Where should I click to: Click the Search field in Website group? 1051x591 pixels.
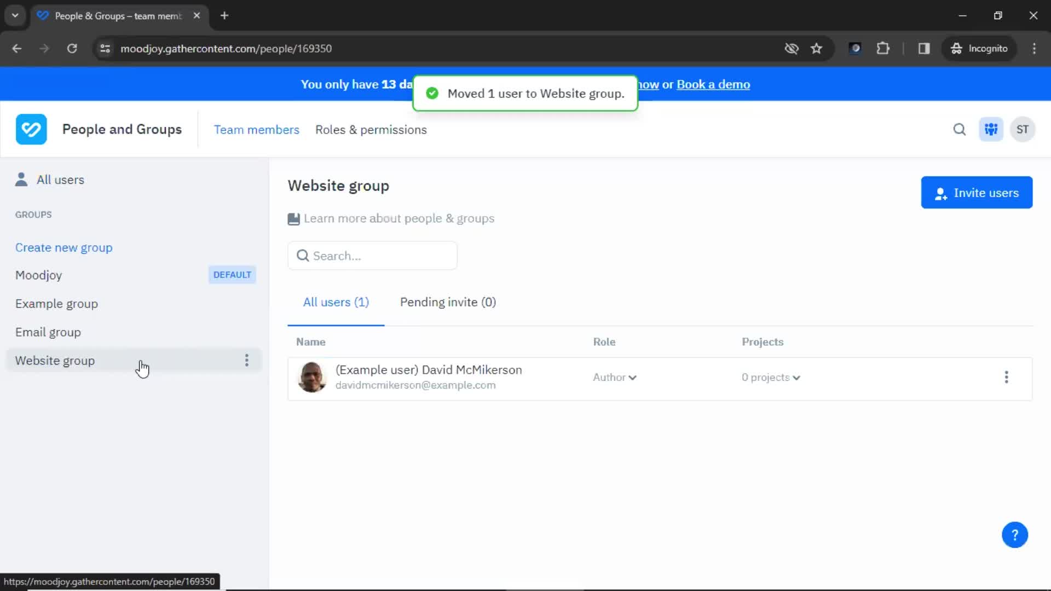click(372, 256)
